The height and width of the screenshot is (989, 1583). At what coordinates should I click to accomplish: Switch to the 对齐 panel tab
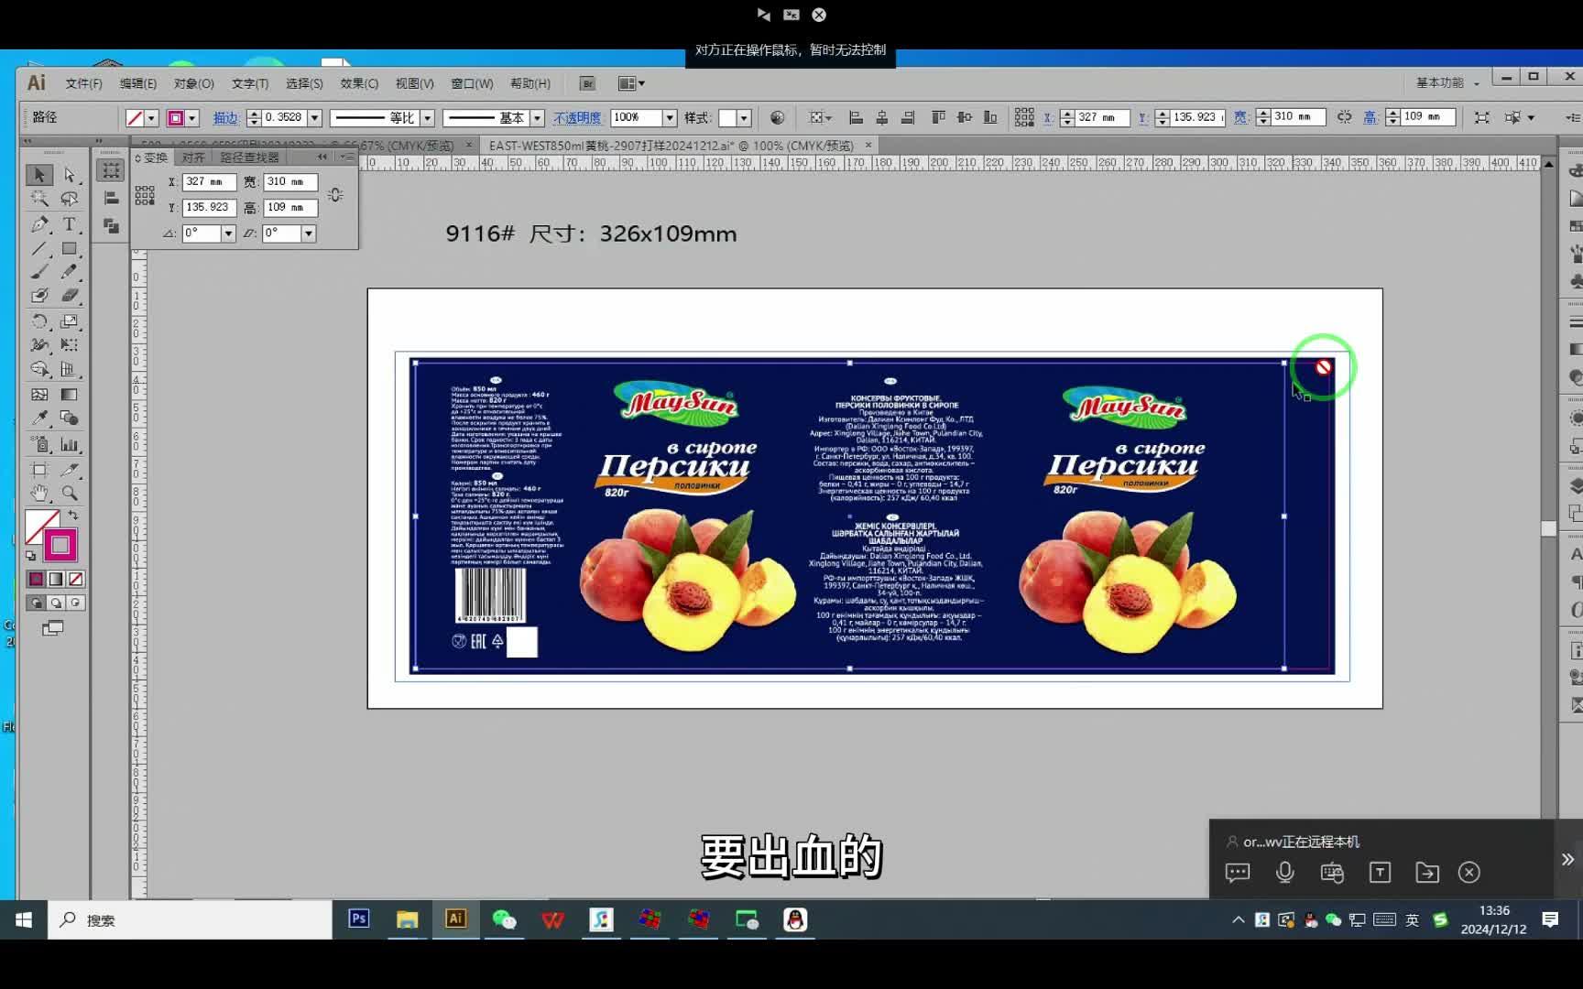(x=193, y=158)
